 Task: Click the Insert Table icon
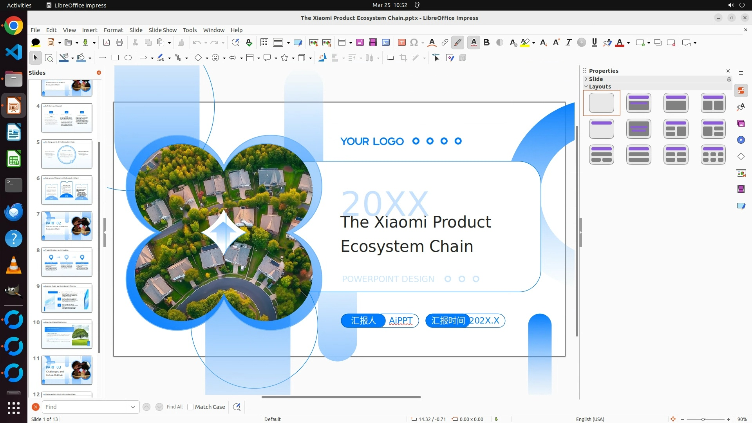pos(342,43)
